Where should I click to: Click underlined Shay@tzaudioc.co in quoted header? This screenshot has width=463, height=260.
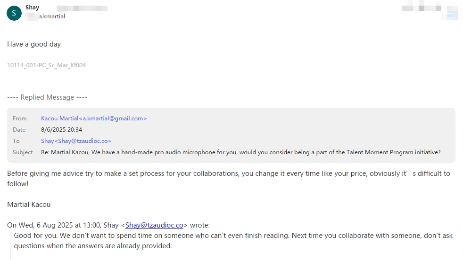tap(154, 225)
